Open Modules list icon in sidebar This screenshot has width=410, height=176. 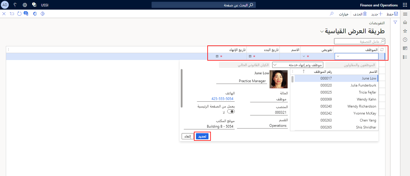[405, 57]
